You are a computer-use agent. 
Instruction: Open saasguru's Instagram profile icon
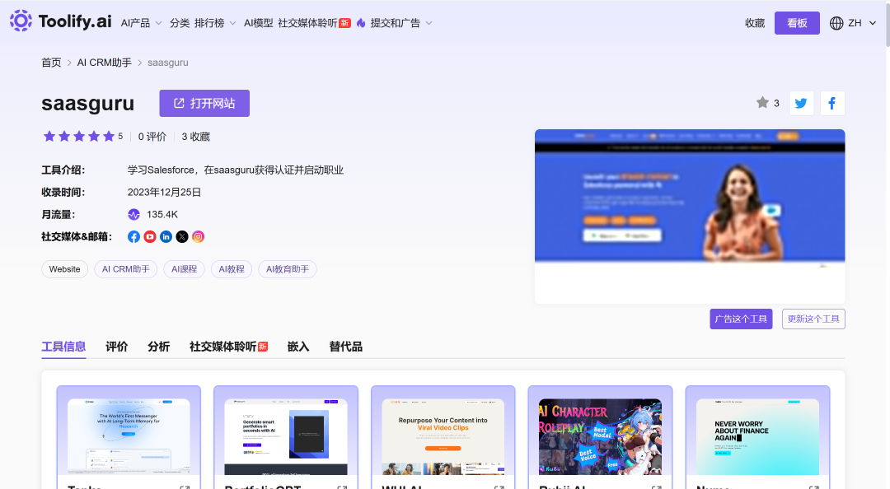coord(198,236)
